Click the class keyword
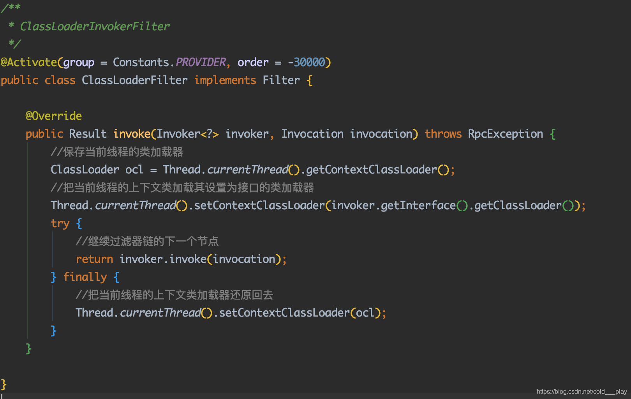 tap(60, 80)
